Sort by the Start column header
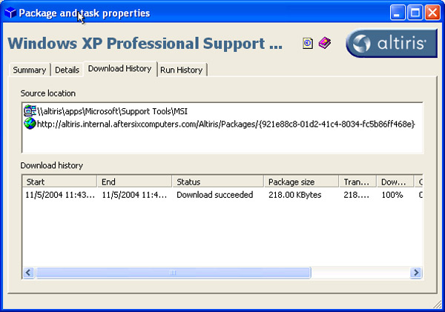The height and width of the screenshot is (312, 445). 59,182
